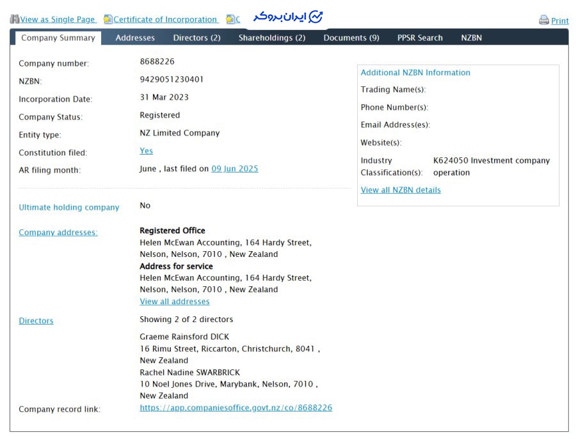Go to the Shareholdings (2) tab
Image resolution: width=576 pixels, height=439 pixels.
coord(272,38)
